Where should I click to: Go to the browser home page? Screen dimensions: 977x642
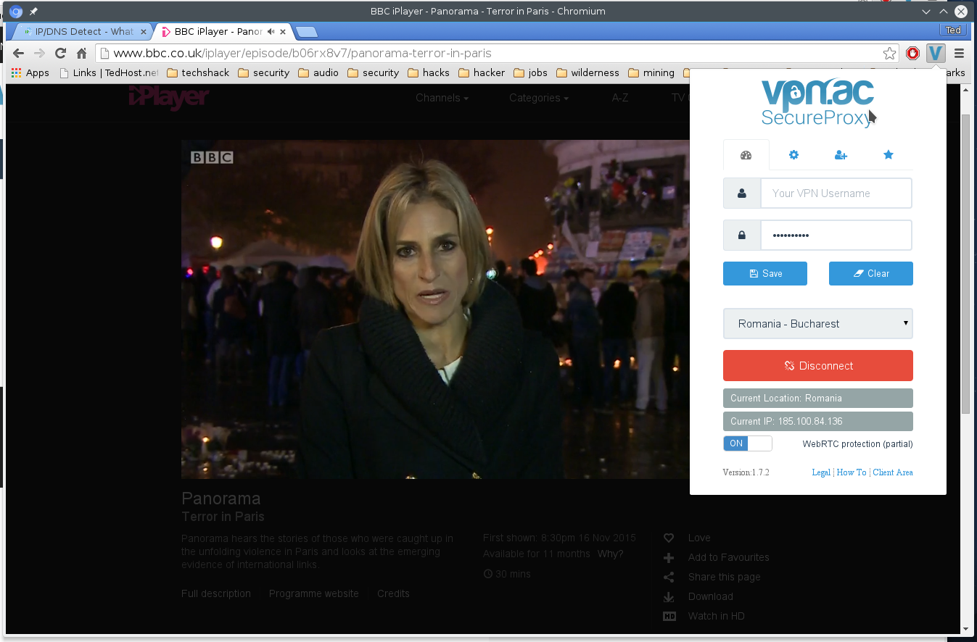point(82,53)
